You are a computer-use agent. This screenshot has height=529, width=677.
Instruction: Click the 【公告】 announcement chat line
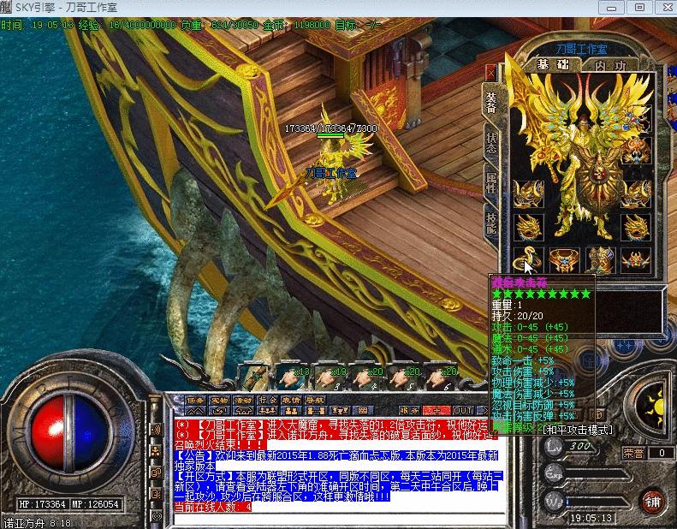(x=336, y=461)
